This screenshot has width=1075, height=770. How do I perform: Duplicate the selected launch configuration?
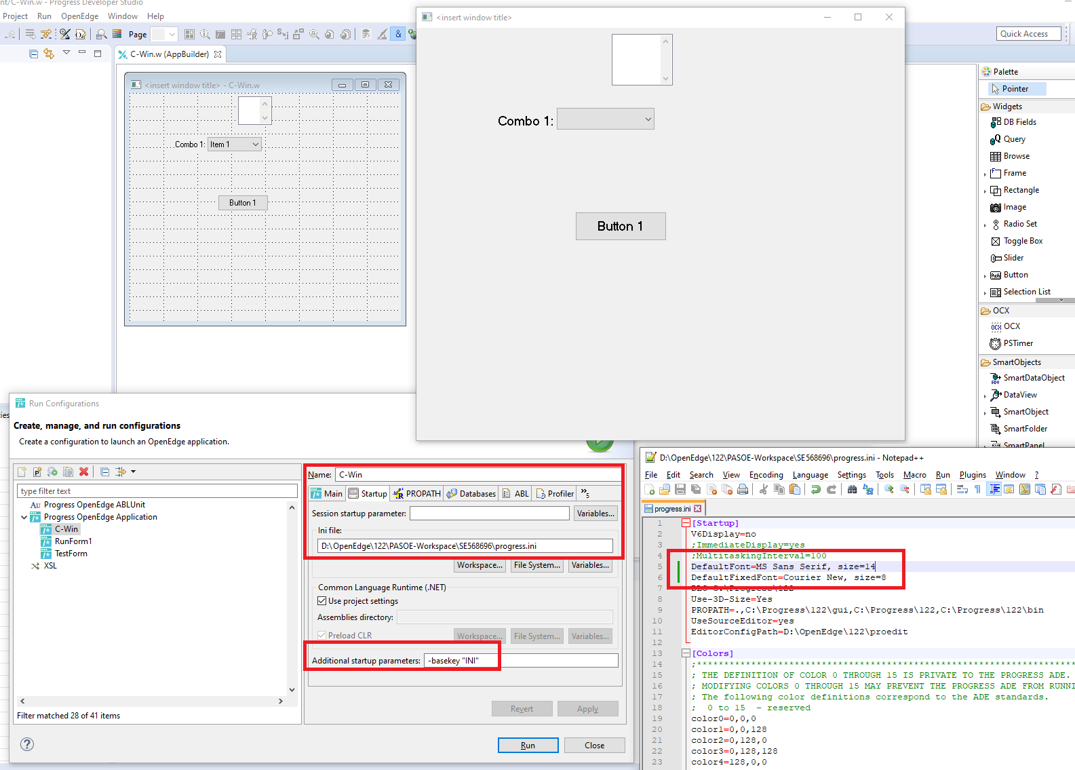click(x=68, y=471)
